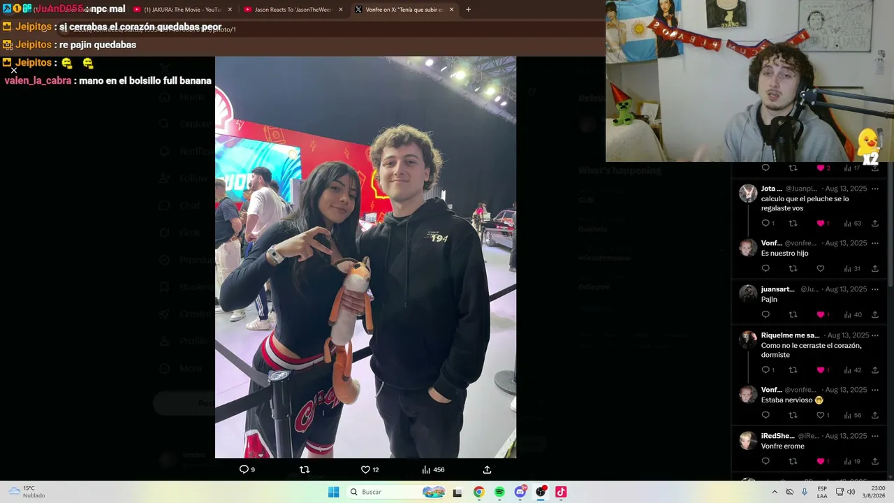The width and height of the screenshot is (894, 503).
Task: Open Spotify from the taskbar
Action: (x=499, y=492)
